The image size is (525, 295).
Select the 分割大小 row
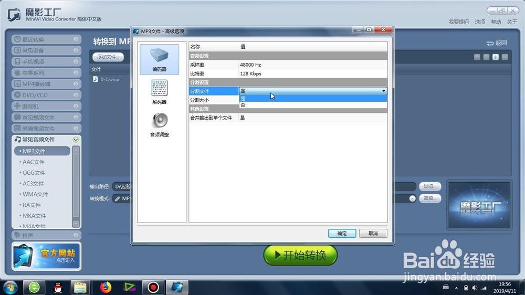tap(214, 100)
